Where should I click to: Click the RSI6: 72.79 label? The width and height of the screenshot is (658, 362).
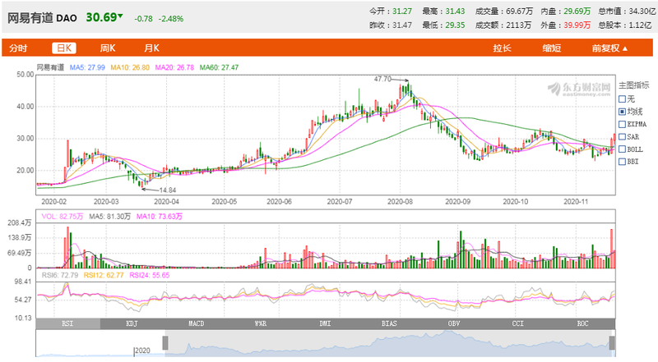[60, 275]
